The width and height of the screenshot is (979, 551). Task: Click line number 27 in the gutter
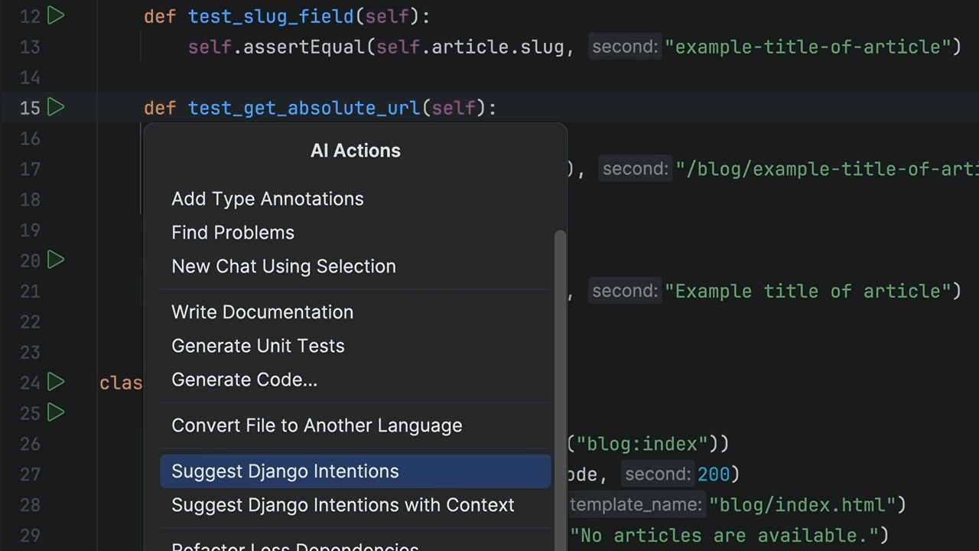click(30, 474)
